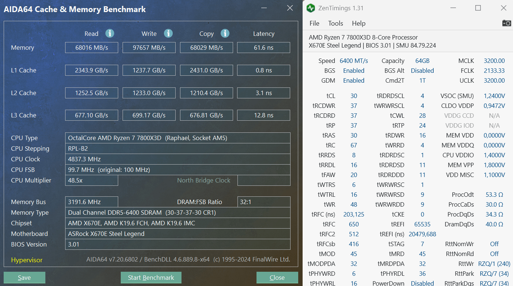Click the ZenTimings screenshot camera icon
This screenshot has width=513, height=286.
coord(506,23)
